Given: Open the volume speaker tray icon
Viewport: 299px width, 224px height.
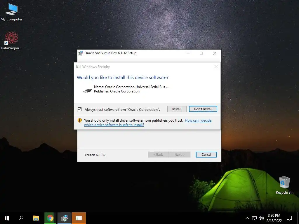Looking at the screenshot, I should (x=261, y=218).
